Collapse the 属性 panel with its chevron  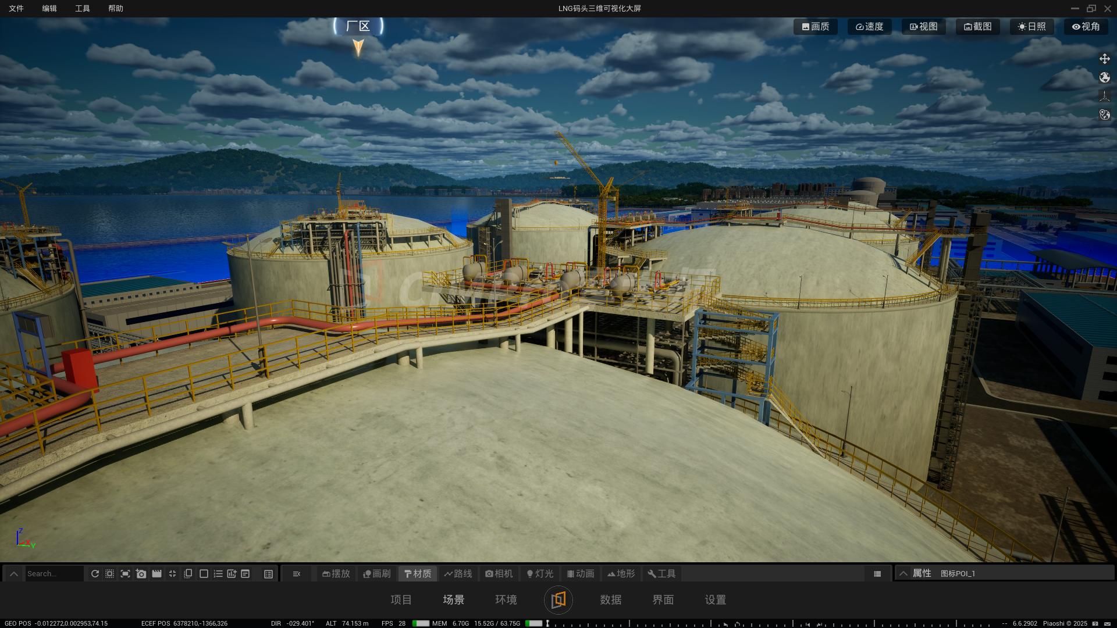[903, 574]
